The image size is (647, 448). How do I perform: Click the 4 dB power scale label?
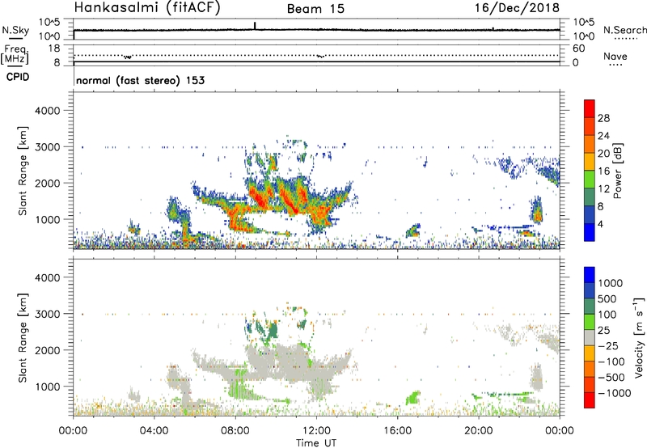[601, 225]
